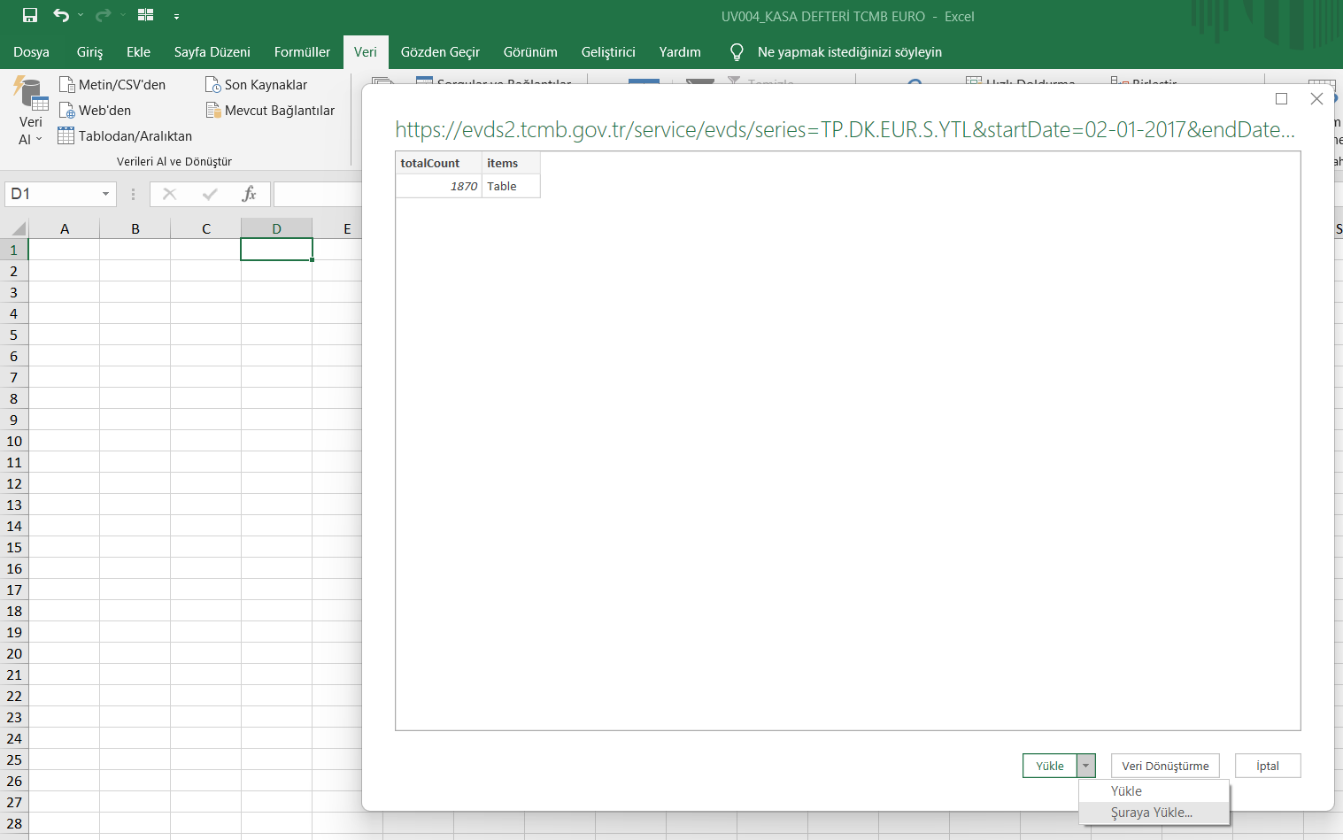
Task: Click the Table value in items column
Action: point(511,186)
